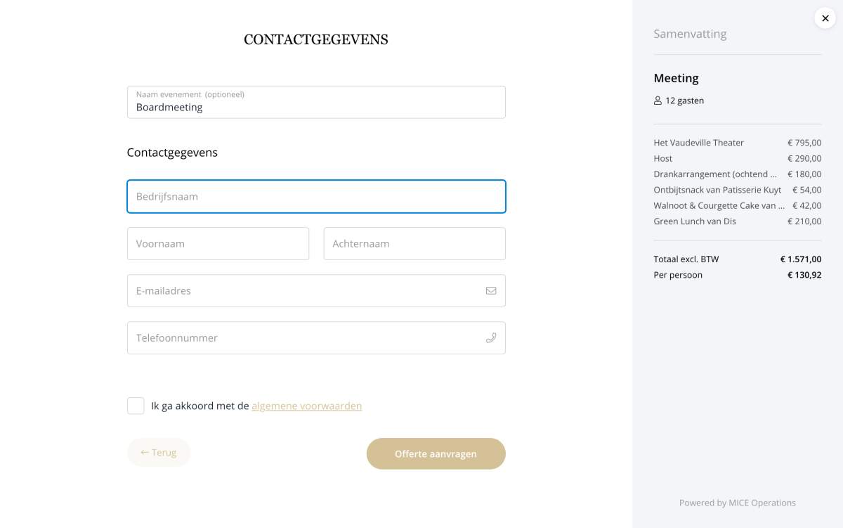Click the guests person icon
This screenshot has height=528, width=843.
(x=658, y=101)
